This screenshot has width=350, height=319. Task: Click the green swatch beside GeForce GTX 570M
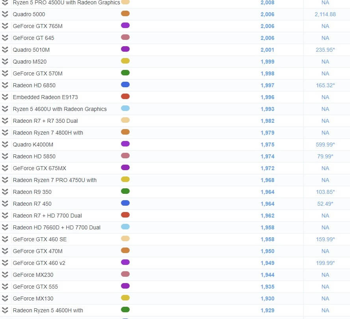[x=125, y=73]
